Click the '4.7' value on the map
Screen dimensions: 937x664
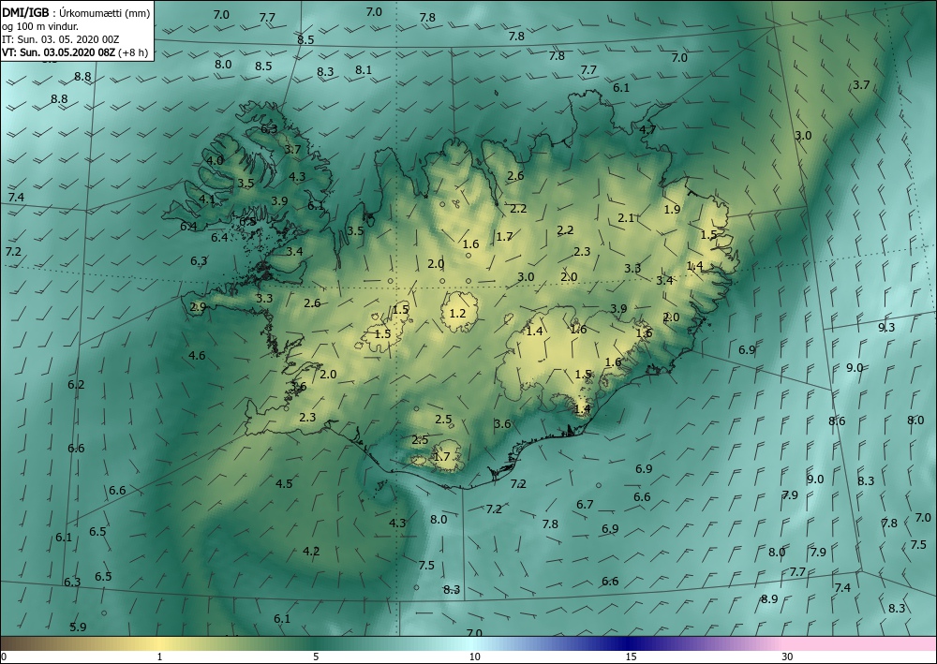647,129
